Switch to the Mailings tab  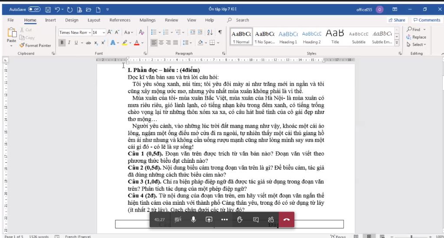[x=147, y=20]
